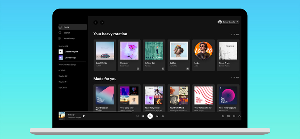Click the explicit badge on Sablier card
300x139 pixels.
(x=188, y=69)
